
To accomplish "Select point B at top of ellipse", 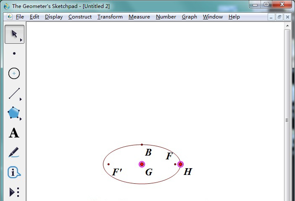I will (x=142, y=145).
